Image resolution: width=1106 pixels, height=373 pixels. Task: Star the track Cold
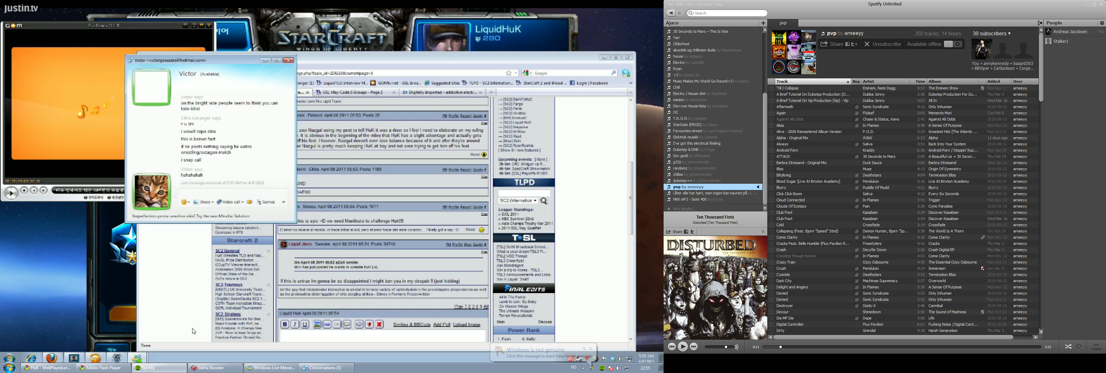point(771,225)
